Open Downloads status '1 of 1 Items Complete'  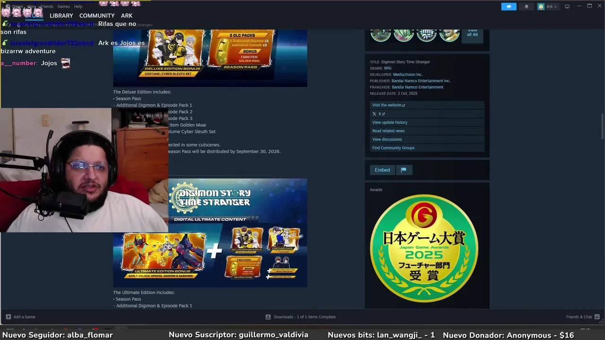304,317
